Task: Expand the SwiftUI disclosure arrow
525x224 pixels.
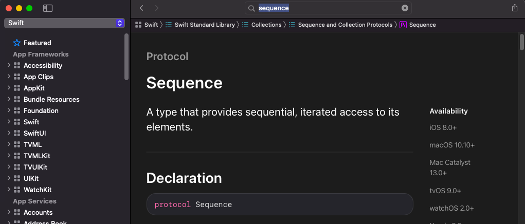Action: (x=9, y=133)
